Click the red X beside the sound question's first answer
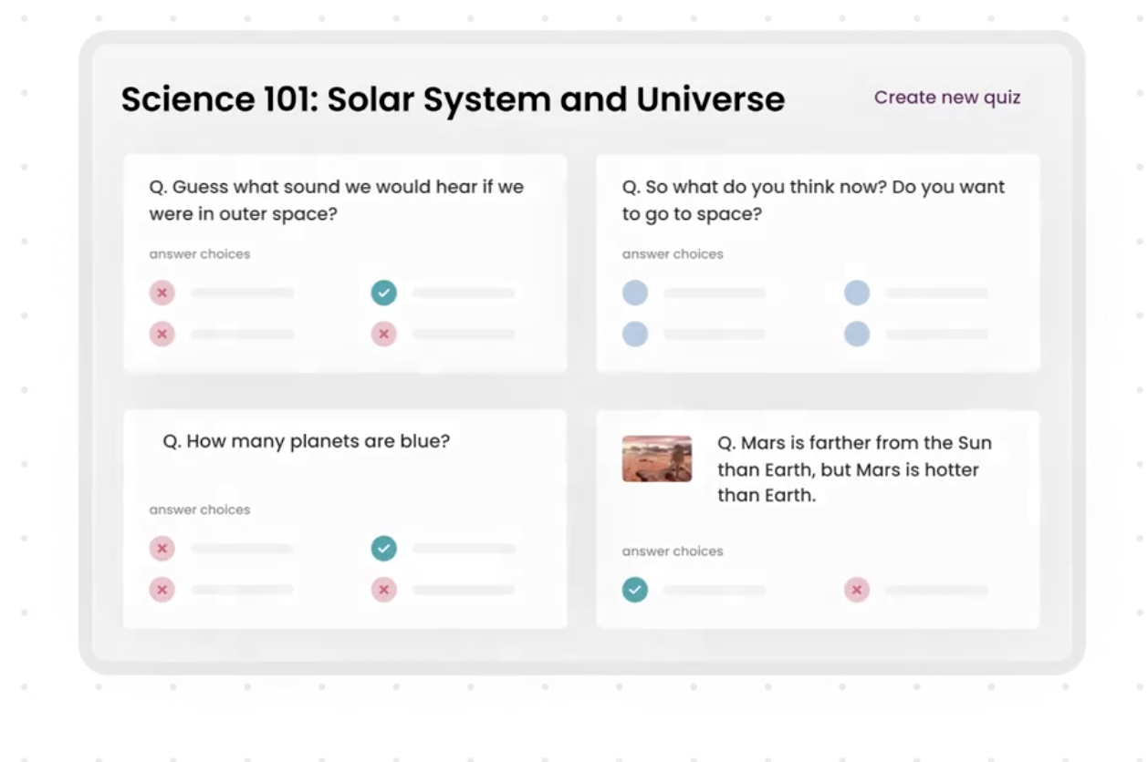Viewport: 1148px width, 762px height. (162, 293)
